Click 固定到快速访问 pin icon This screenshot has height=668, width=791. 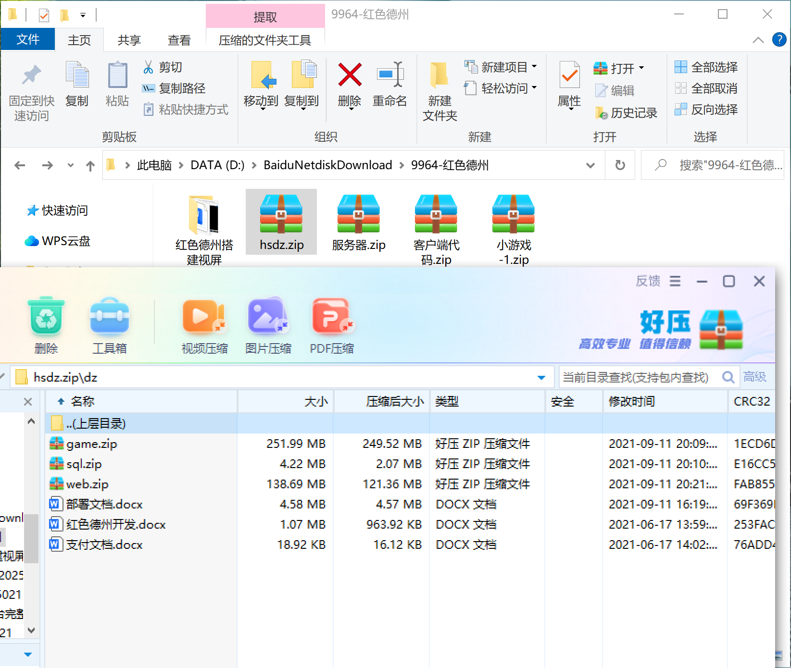[x=32, y=75]
